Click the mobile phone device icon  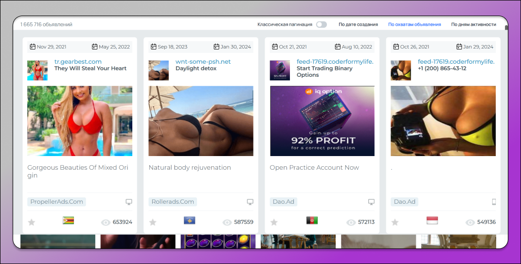tap(493, 202)
